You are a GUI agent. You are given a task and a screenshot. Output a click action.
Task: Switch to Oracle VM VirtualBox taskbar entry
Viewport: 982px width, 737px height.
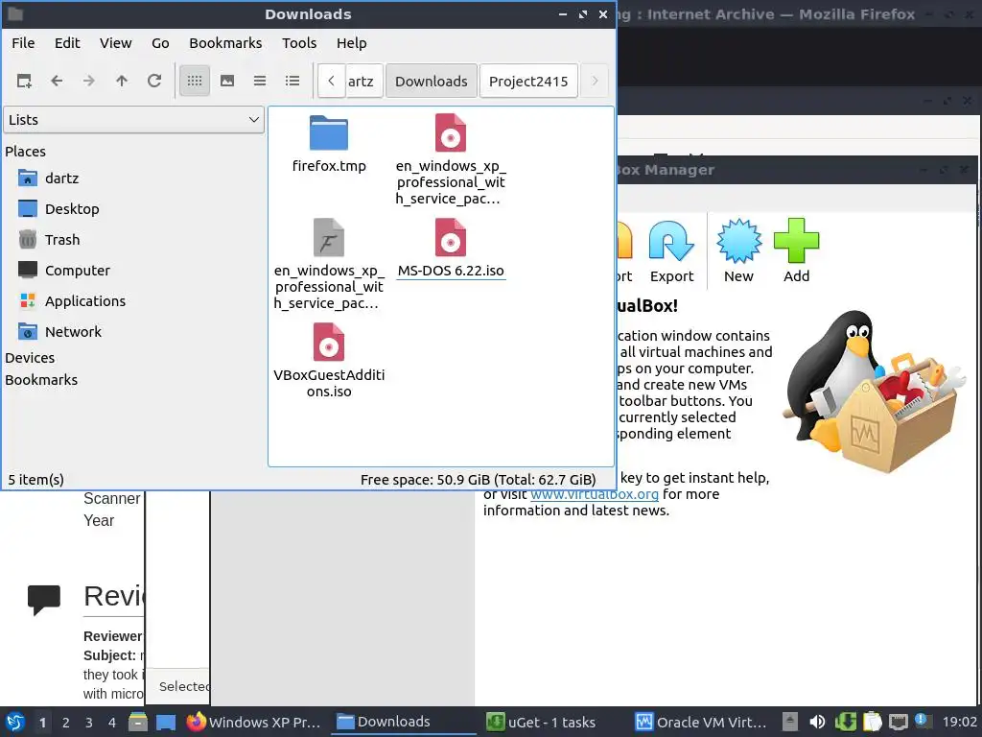coord(701,722)
